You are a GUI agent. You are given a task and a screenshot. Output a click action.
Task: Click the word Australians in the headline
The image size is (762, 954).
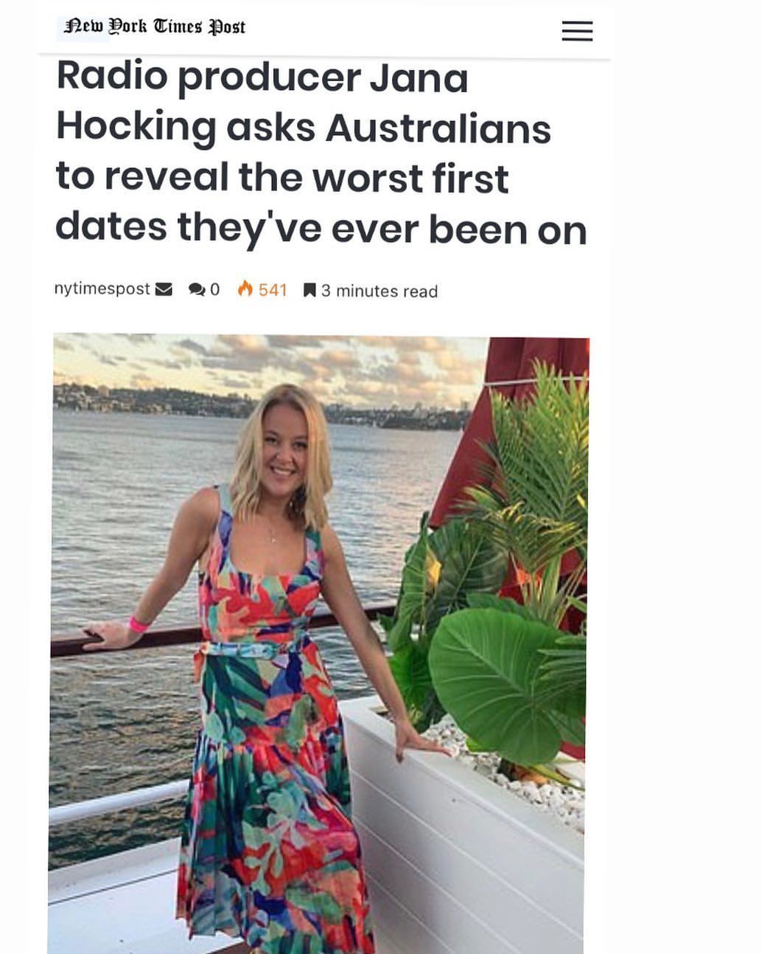click(x=438, y=128)
